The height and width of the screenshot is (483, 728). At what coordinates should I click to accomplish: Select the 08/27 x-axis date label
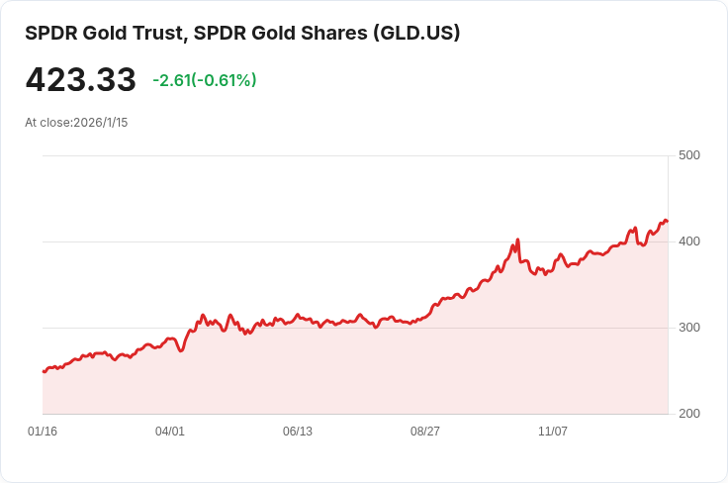(x=425, y=432)
